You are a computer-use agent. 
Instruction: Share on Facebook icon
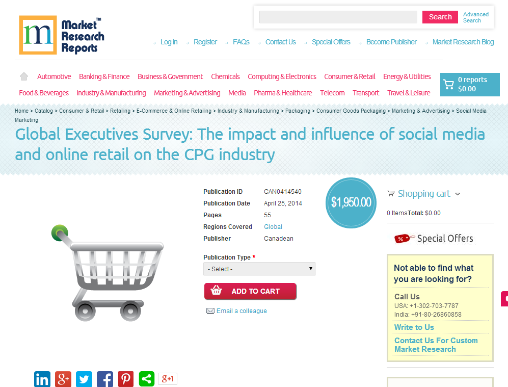point(105,379)
